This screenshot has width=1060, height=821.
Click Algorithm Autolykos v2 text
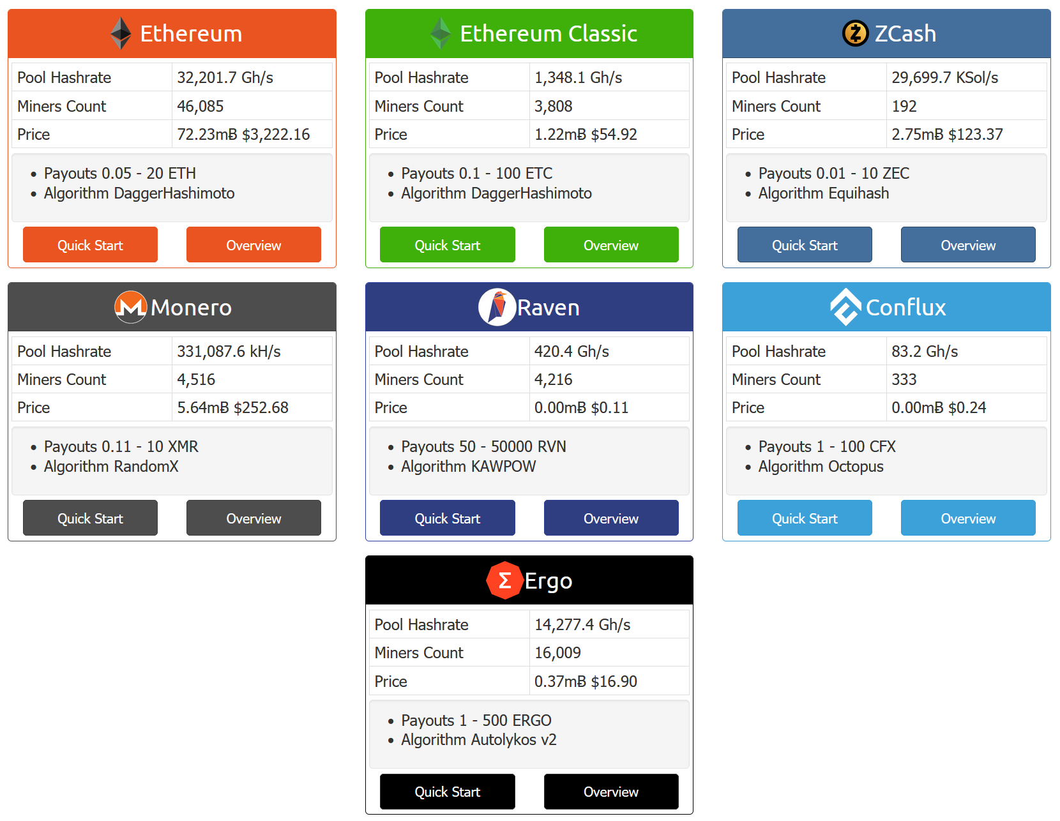479,739
